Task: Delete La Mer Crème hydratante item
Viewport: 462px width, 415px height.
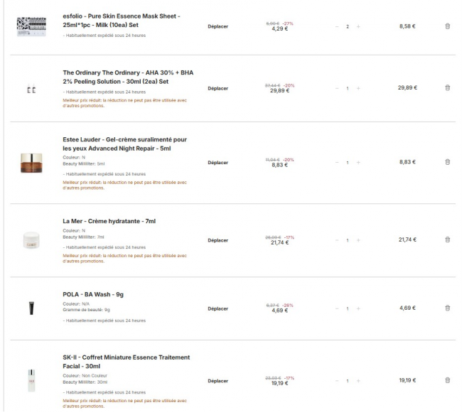Action: (447, 240)
